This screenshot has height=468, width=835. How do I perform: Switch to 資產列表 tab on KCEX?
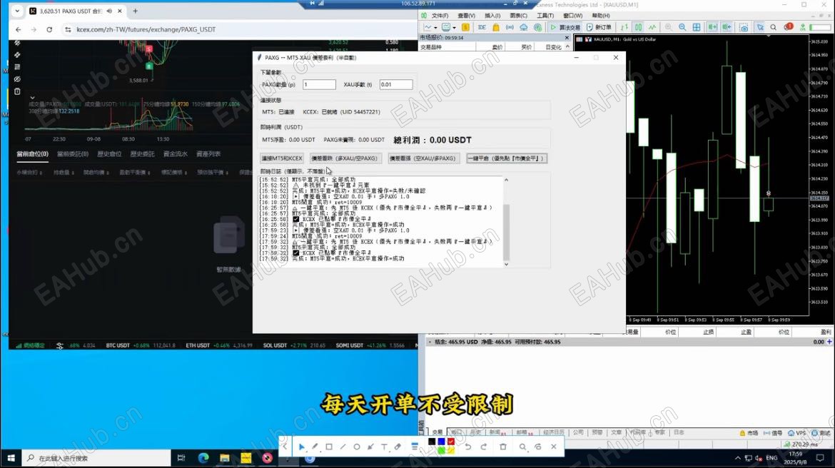tap(208, 154)
